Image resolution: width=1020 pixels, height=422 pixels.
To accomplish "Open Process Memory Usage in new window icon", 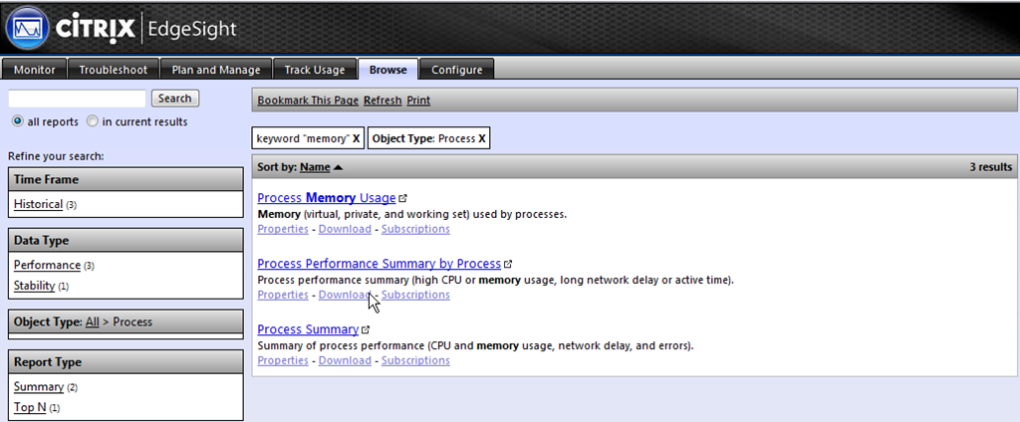I will point(403,198).
